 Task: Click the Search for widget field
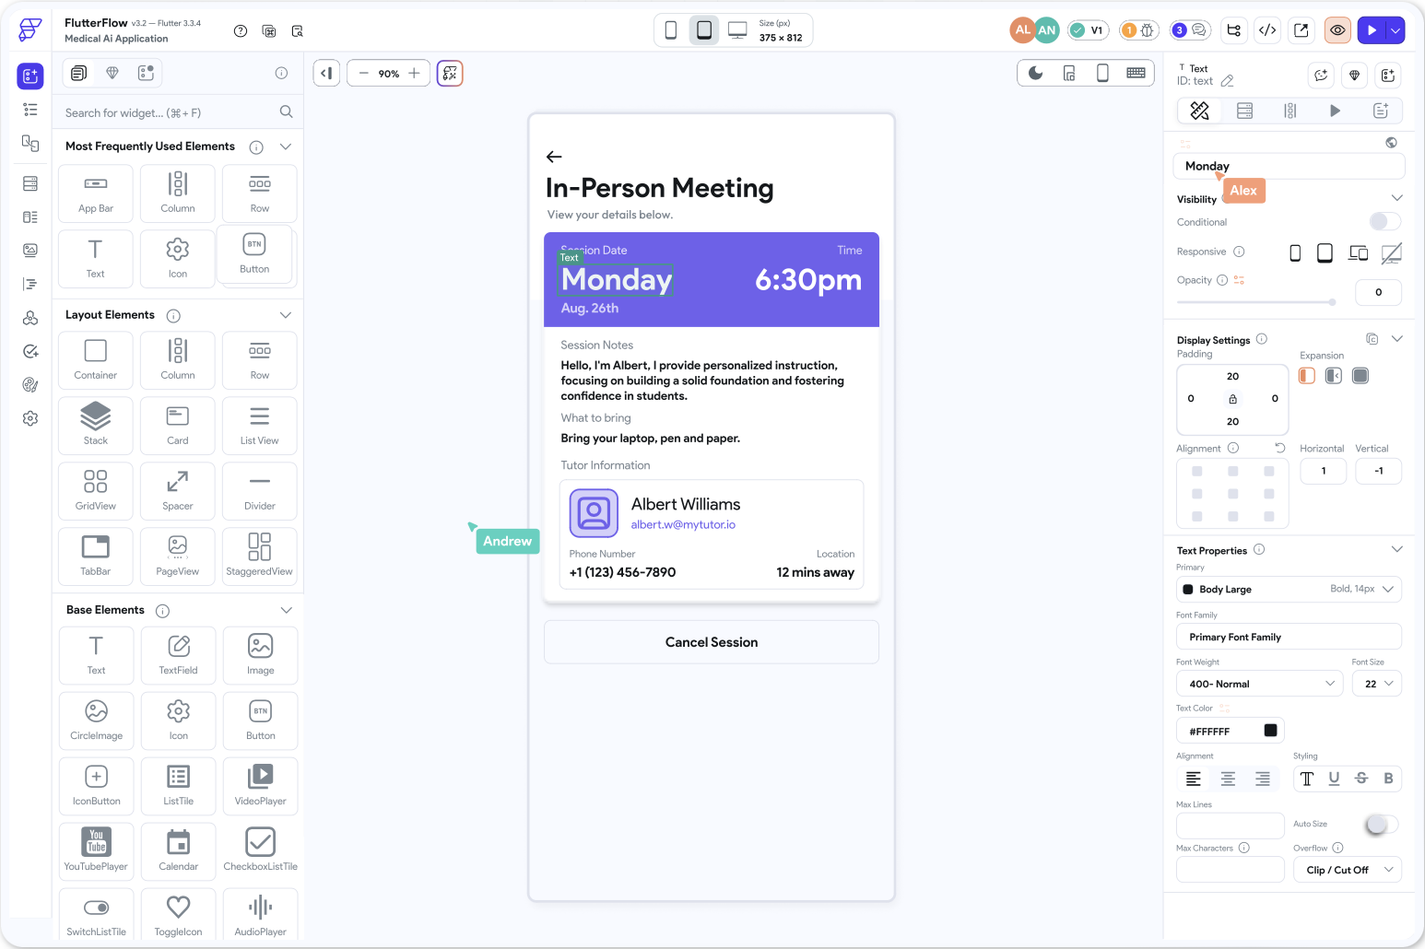(178, 112)
